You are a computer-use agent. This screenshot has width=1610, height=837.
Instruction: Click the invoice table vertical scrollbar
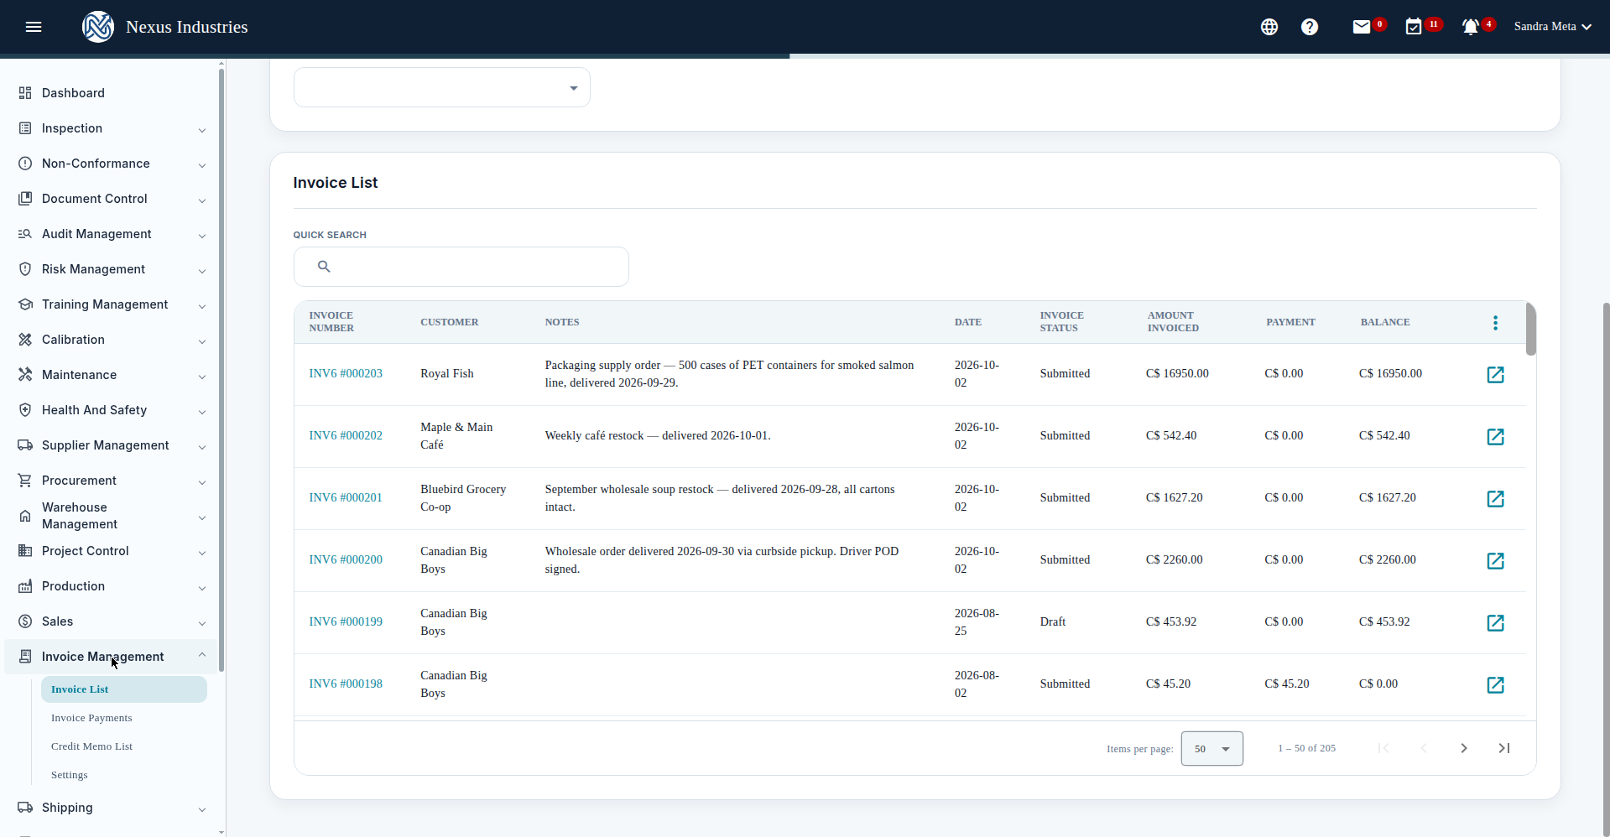(x=1531, y=329)
